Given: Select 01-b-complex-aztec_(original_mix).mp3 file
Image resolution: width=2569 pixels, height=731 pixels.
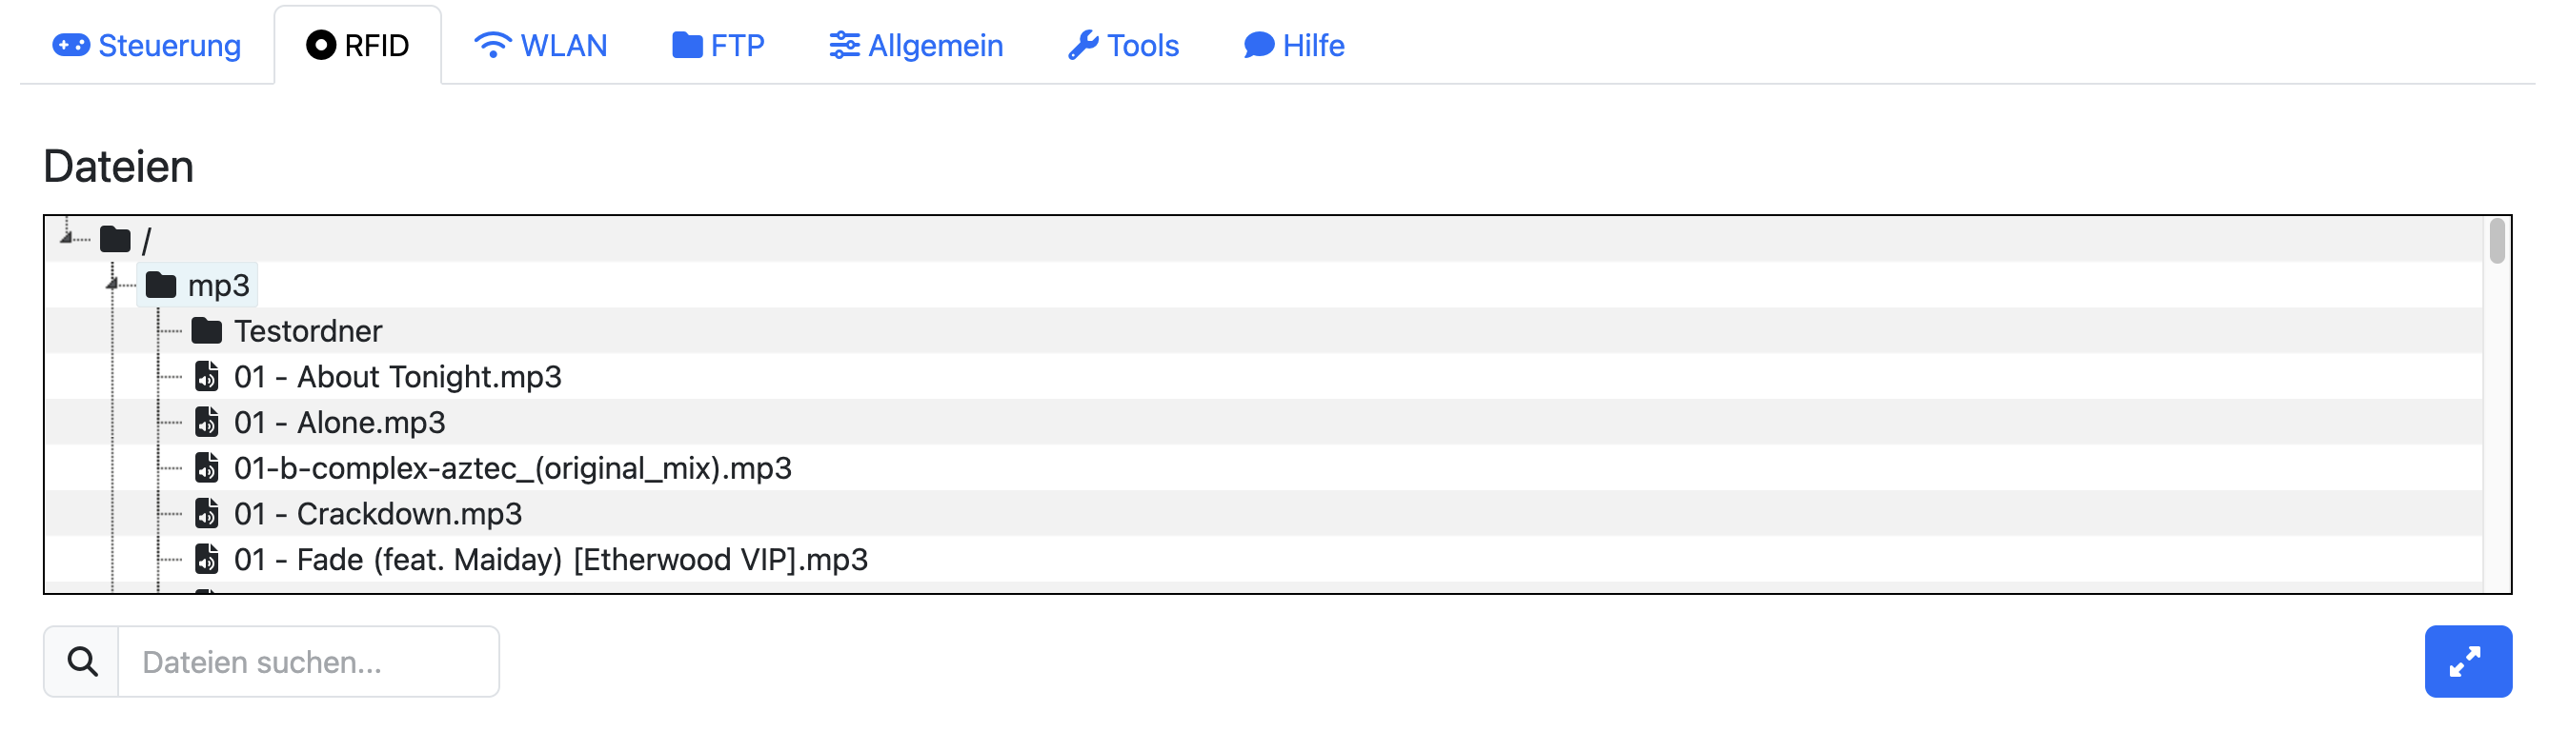Looking at the screenshot, I should tap(512, 468).
